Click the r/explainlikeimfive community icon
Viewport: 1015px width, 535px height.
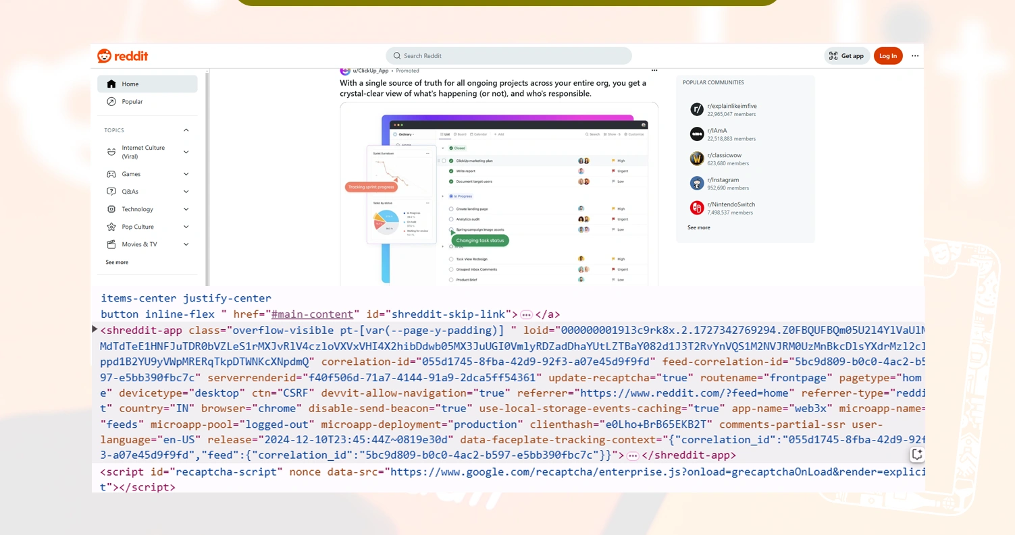pos(696,109)
